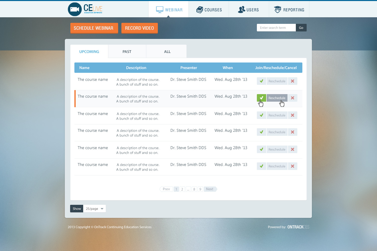Click the Schedule Webinar button
Screen dimensions: 377x251
click(94, 28)
